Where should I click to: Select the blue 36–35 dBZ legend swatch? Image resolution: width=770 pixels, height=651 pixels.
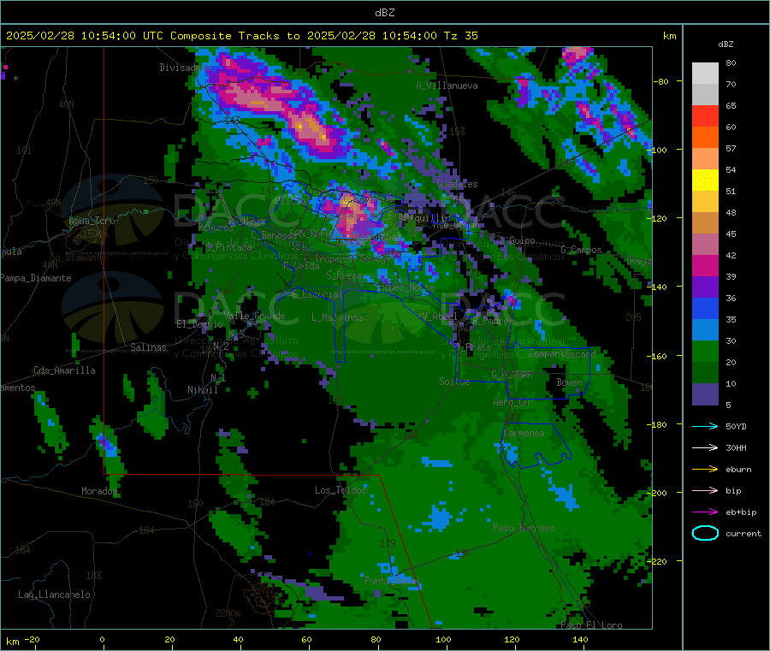tap(705, 308)
